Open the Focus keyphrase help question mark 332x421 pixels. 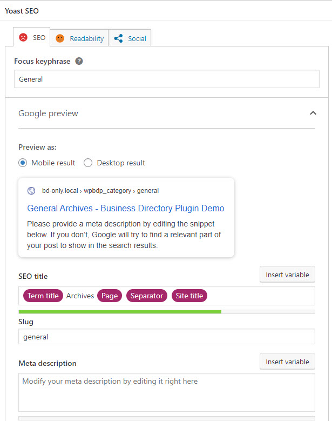79,61
